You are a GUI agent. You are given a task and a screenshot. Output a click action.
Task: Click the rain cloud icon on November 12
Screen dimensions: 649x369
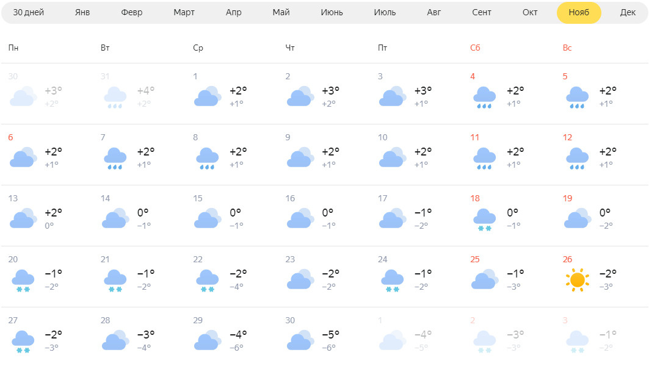coord(577,159)
